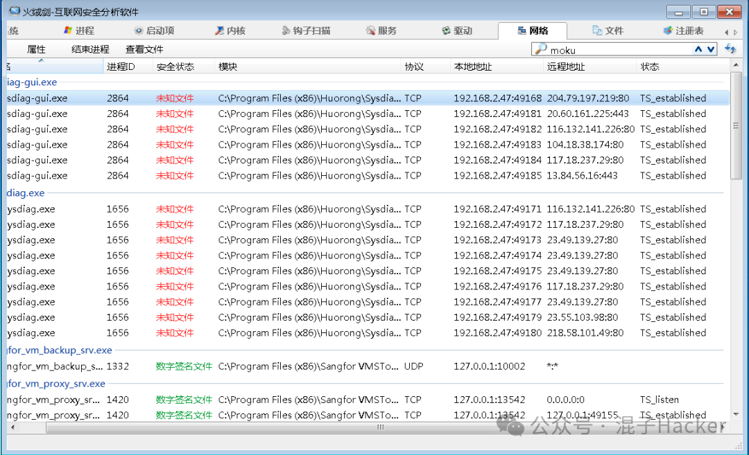The height and width of the screenshot is (455, 749).
Task: Switch to the 进程 tab
Action: point(75,30)
